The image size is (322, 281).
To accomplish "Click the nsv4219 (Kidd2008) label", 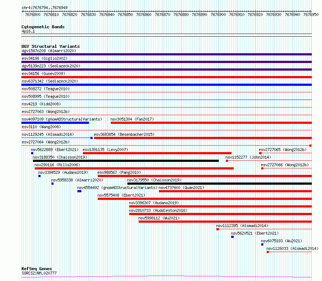I will pos(41,104).
